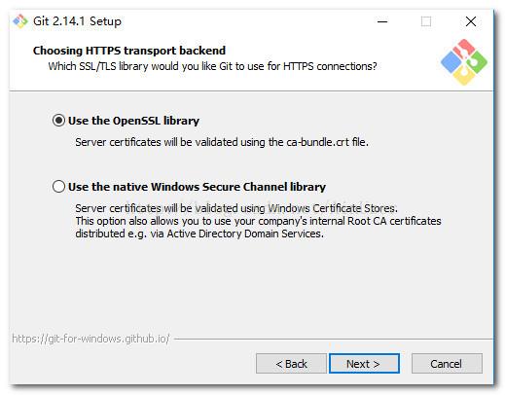
Task: Choose the native Windows Secure Channel radio
Action: coord(58,187)
